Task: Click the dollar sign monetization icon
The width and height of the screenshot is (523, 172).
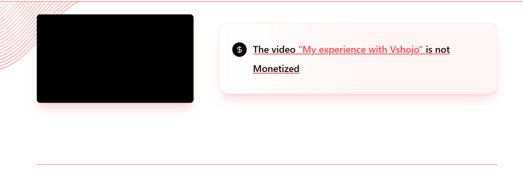Action: coord(240,50)
